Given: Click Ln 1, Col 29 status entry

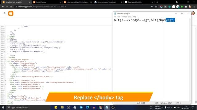Looking at the screenshot, I should [x=141, y=103].
